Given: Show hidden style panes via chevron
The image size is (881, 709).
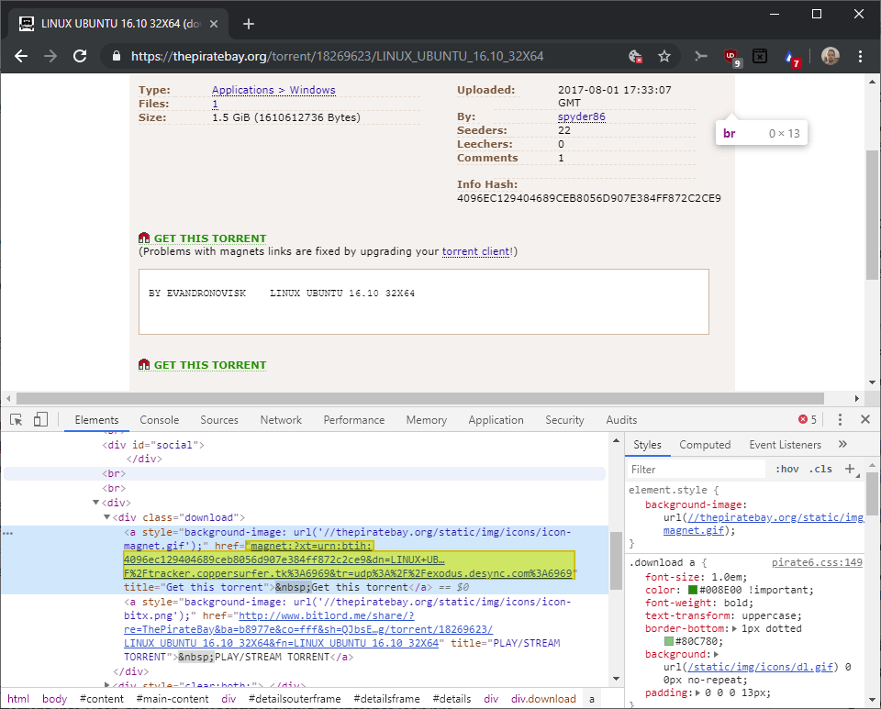Looking at the screenshot, I should (x=843, y=444).
